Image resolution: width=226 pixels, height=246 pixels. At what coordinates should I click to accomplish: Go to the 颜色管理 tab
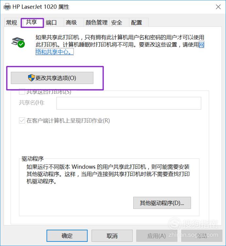tap(96, 23)
